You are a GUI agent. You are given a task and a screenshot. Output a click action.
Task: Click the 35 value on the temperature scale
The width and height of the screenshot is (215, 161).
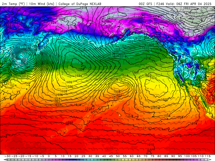[97, 156]
